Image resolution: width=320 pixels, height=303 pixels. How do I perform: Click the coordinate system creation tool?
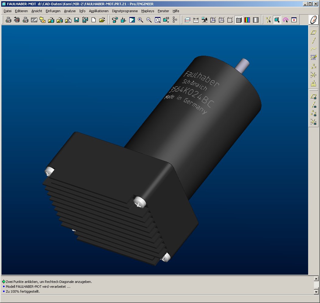pos(314,75)
